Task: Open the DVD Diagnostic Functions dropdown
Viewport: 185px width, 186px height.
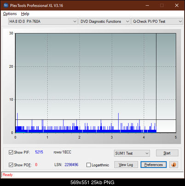Action: pos(104,21)
